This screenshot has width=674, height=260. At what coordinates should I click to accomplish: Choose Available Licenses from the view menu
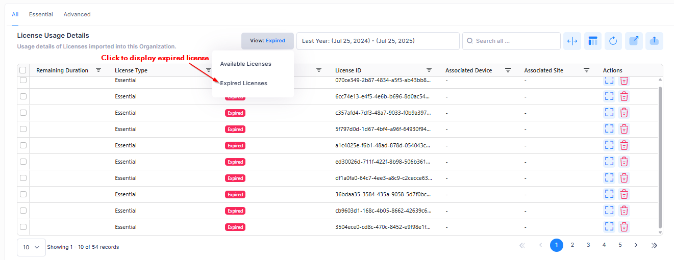click(x=245, y=64)
